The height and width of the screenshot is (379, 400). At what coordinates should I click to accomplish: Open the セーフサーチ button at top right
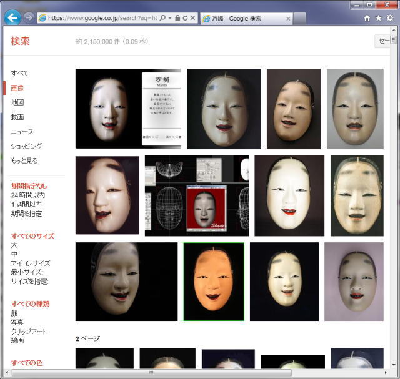pos(382,41)
